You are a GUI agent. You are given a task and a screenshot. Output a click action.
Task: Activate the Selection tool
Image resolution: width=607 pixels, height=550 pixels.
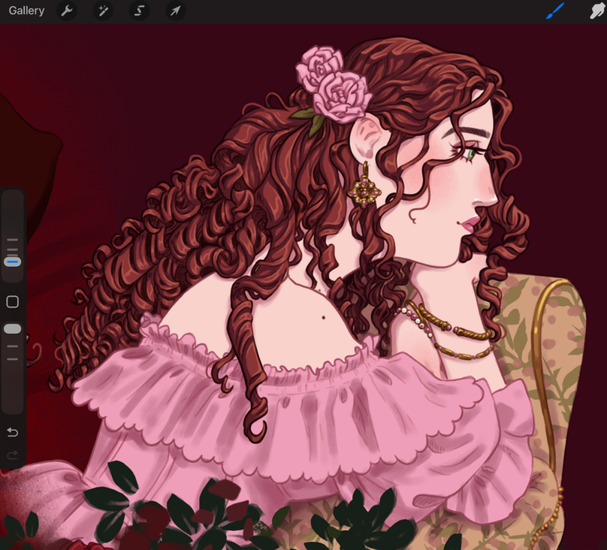point(139,11)
